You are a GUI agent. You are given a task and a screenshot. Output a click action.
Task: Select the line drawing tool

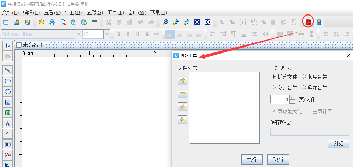click(8, 70)
